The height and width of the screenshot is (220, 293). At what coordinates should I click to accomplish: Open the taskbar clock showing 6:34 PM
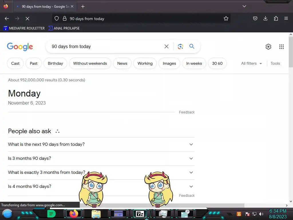tap(278, 214)
